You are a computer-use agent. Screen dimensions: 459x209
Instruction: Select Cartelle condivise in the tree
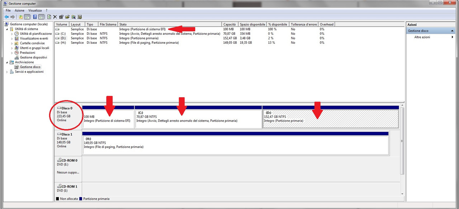[x=32, y=43]
